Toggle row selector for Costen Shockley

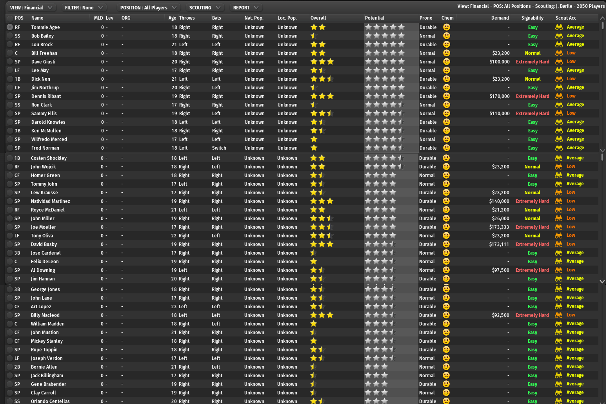[9, 158]
